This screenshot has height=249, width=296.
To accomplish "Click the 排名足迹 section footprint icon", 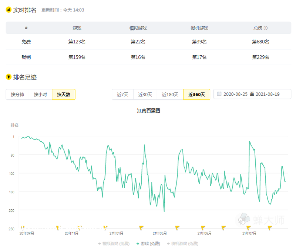I will click(9, 77).
